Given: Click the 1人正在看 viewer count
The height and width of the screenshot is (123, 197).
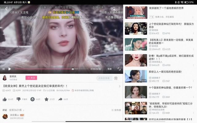Looking at the screenshot, I should pos(49,90).
